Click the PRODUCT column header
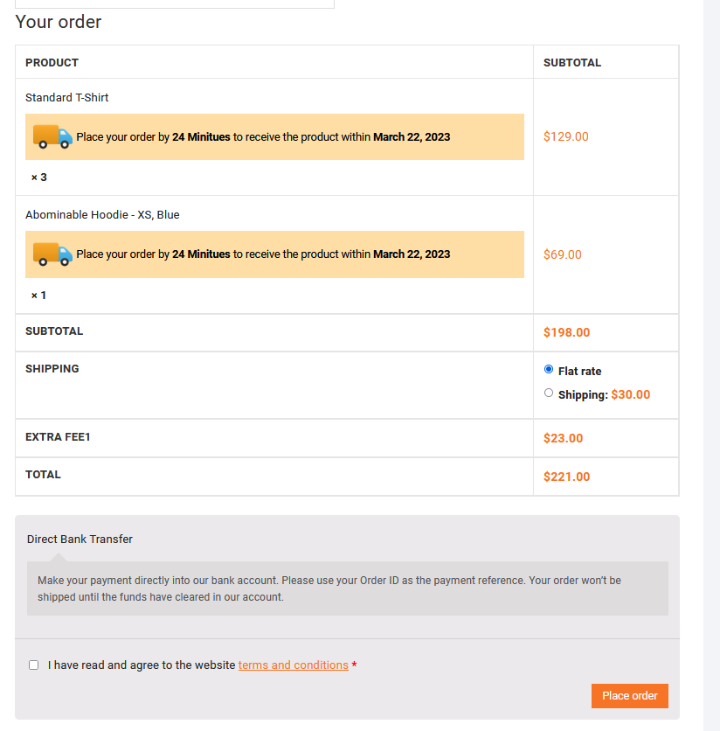Screen dimensions: 720x731 (x=52, y=62)
